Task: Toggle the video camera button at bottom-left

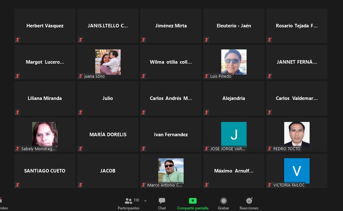Action: [x=1, y=201]
